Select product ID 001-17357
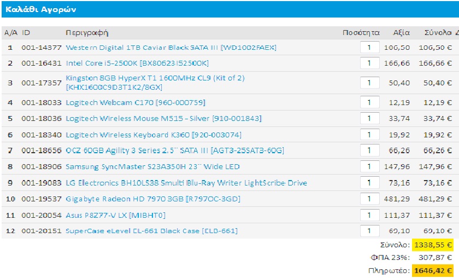Image resolution: width=459 pixels, height=278 pixels. click(42, 83)
